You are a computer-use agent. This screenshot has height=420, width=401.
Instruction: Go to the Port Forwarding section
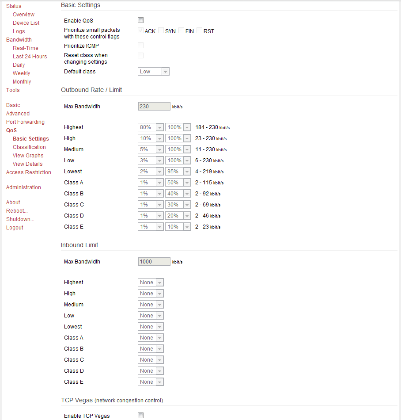25,122
